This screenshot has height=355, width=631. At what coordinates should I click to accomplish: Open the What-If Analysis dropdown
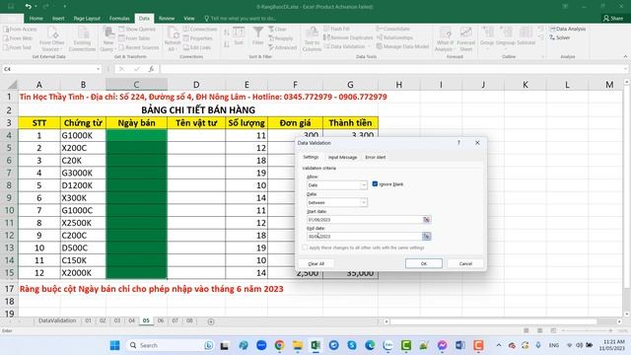pos(445,39)
